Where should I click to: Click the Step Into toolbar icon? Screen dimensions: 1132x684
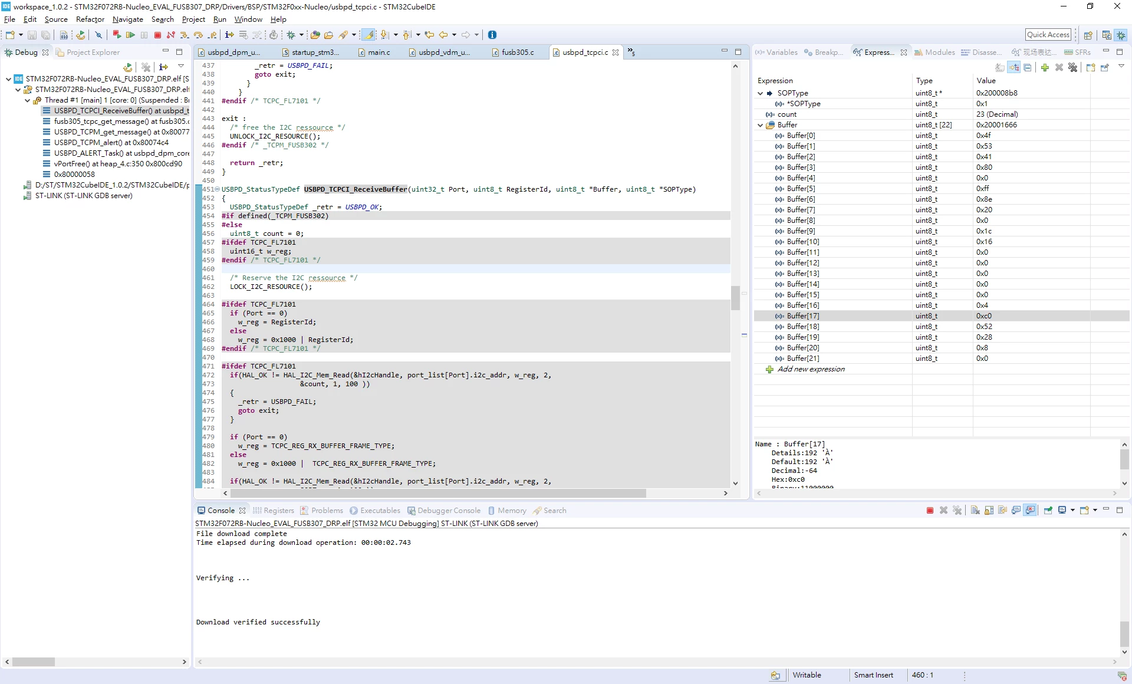pyautogui.click(x=185, y=35)
